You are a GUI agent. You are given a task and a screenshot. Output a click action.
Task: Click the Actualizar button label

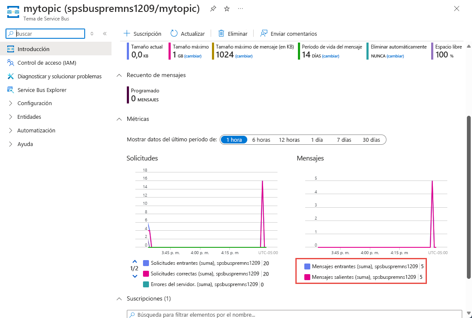tap(193, 34)
